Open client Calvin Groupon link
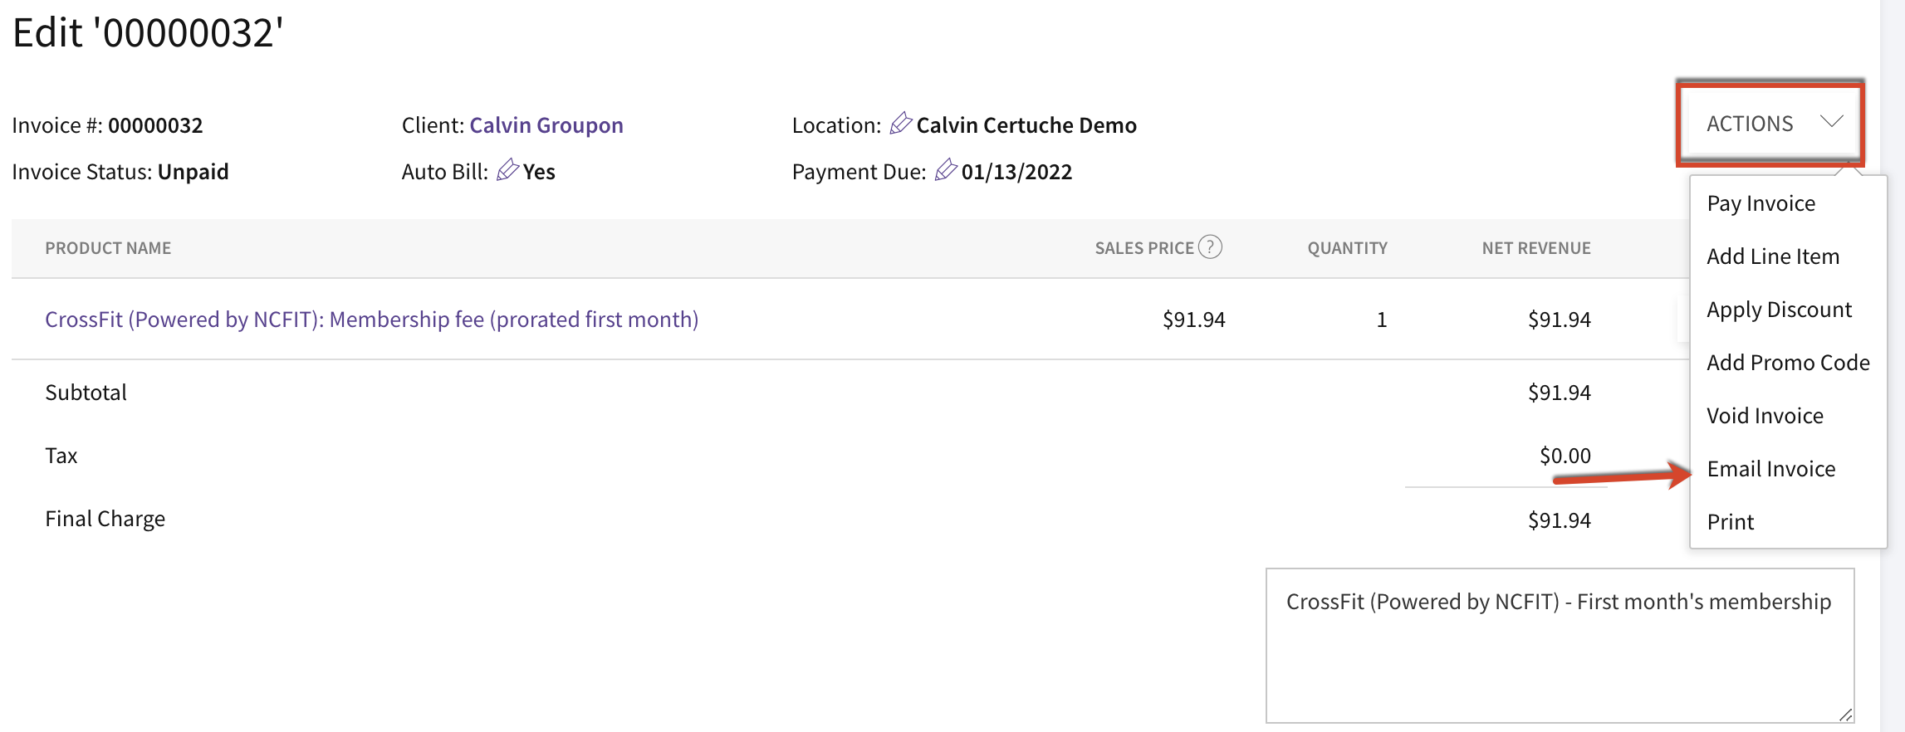The height and width of the screenshot is (732, 1905). tap(546, 125)
